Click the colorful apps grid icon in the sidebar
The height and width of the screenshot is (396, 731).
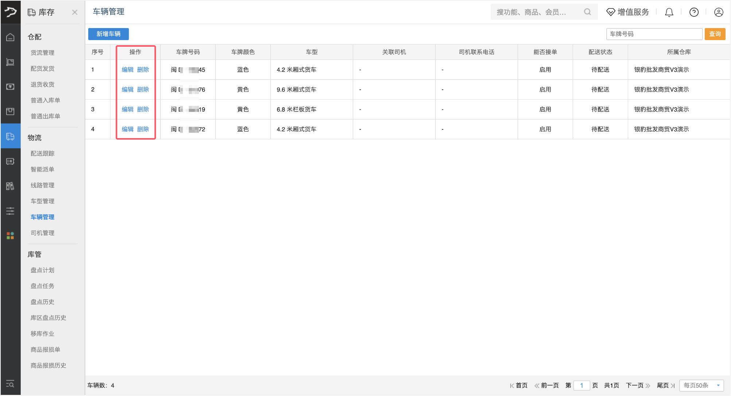pos(10,236)
